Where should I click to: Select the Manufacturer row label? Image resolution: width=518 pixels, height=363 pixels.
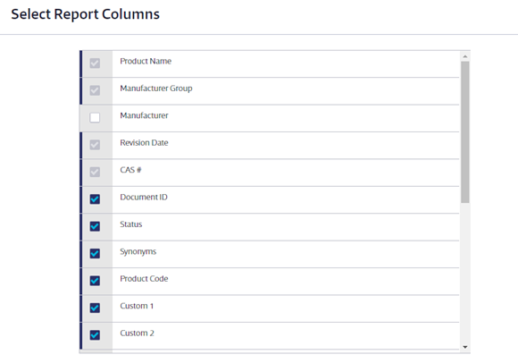tap(144, 115)
